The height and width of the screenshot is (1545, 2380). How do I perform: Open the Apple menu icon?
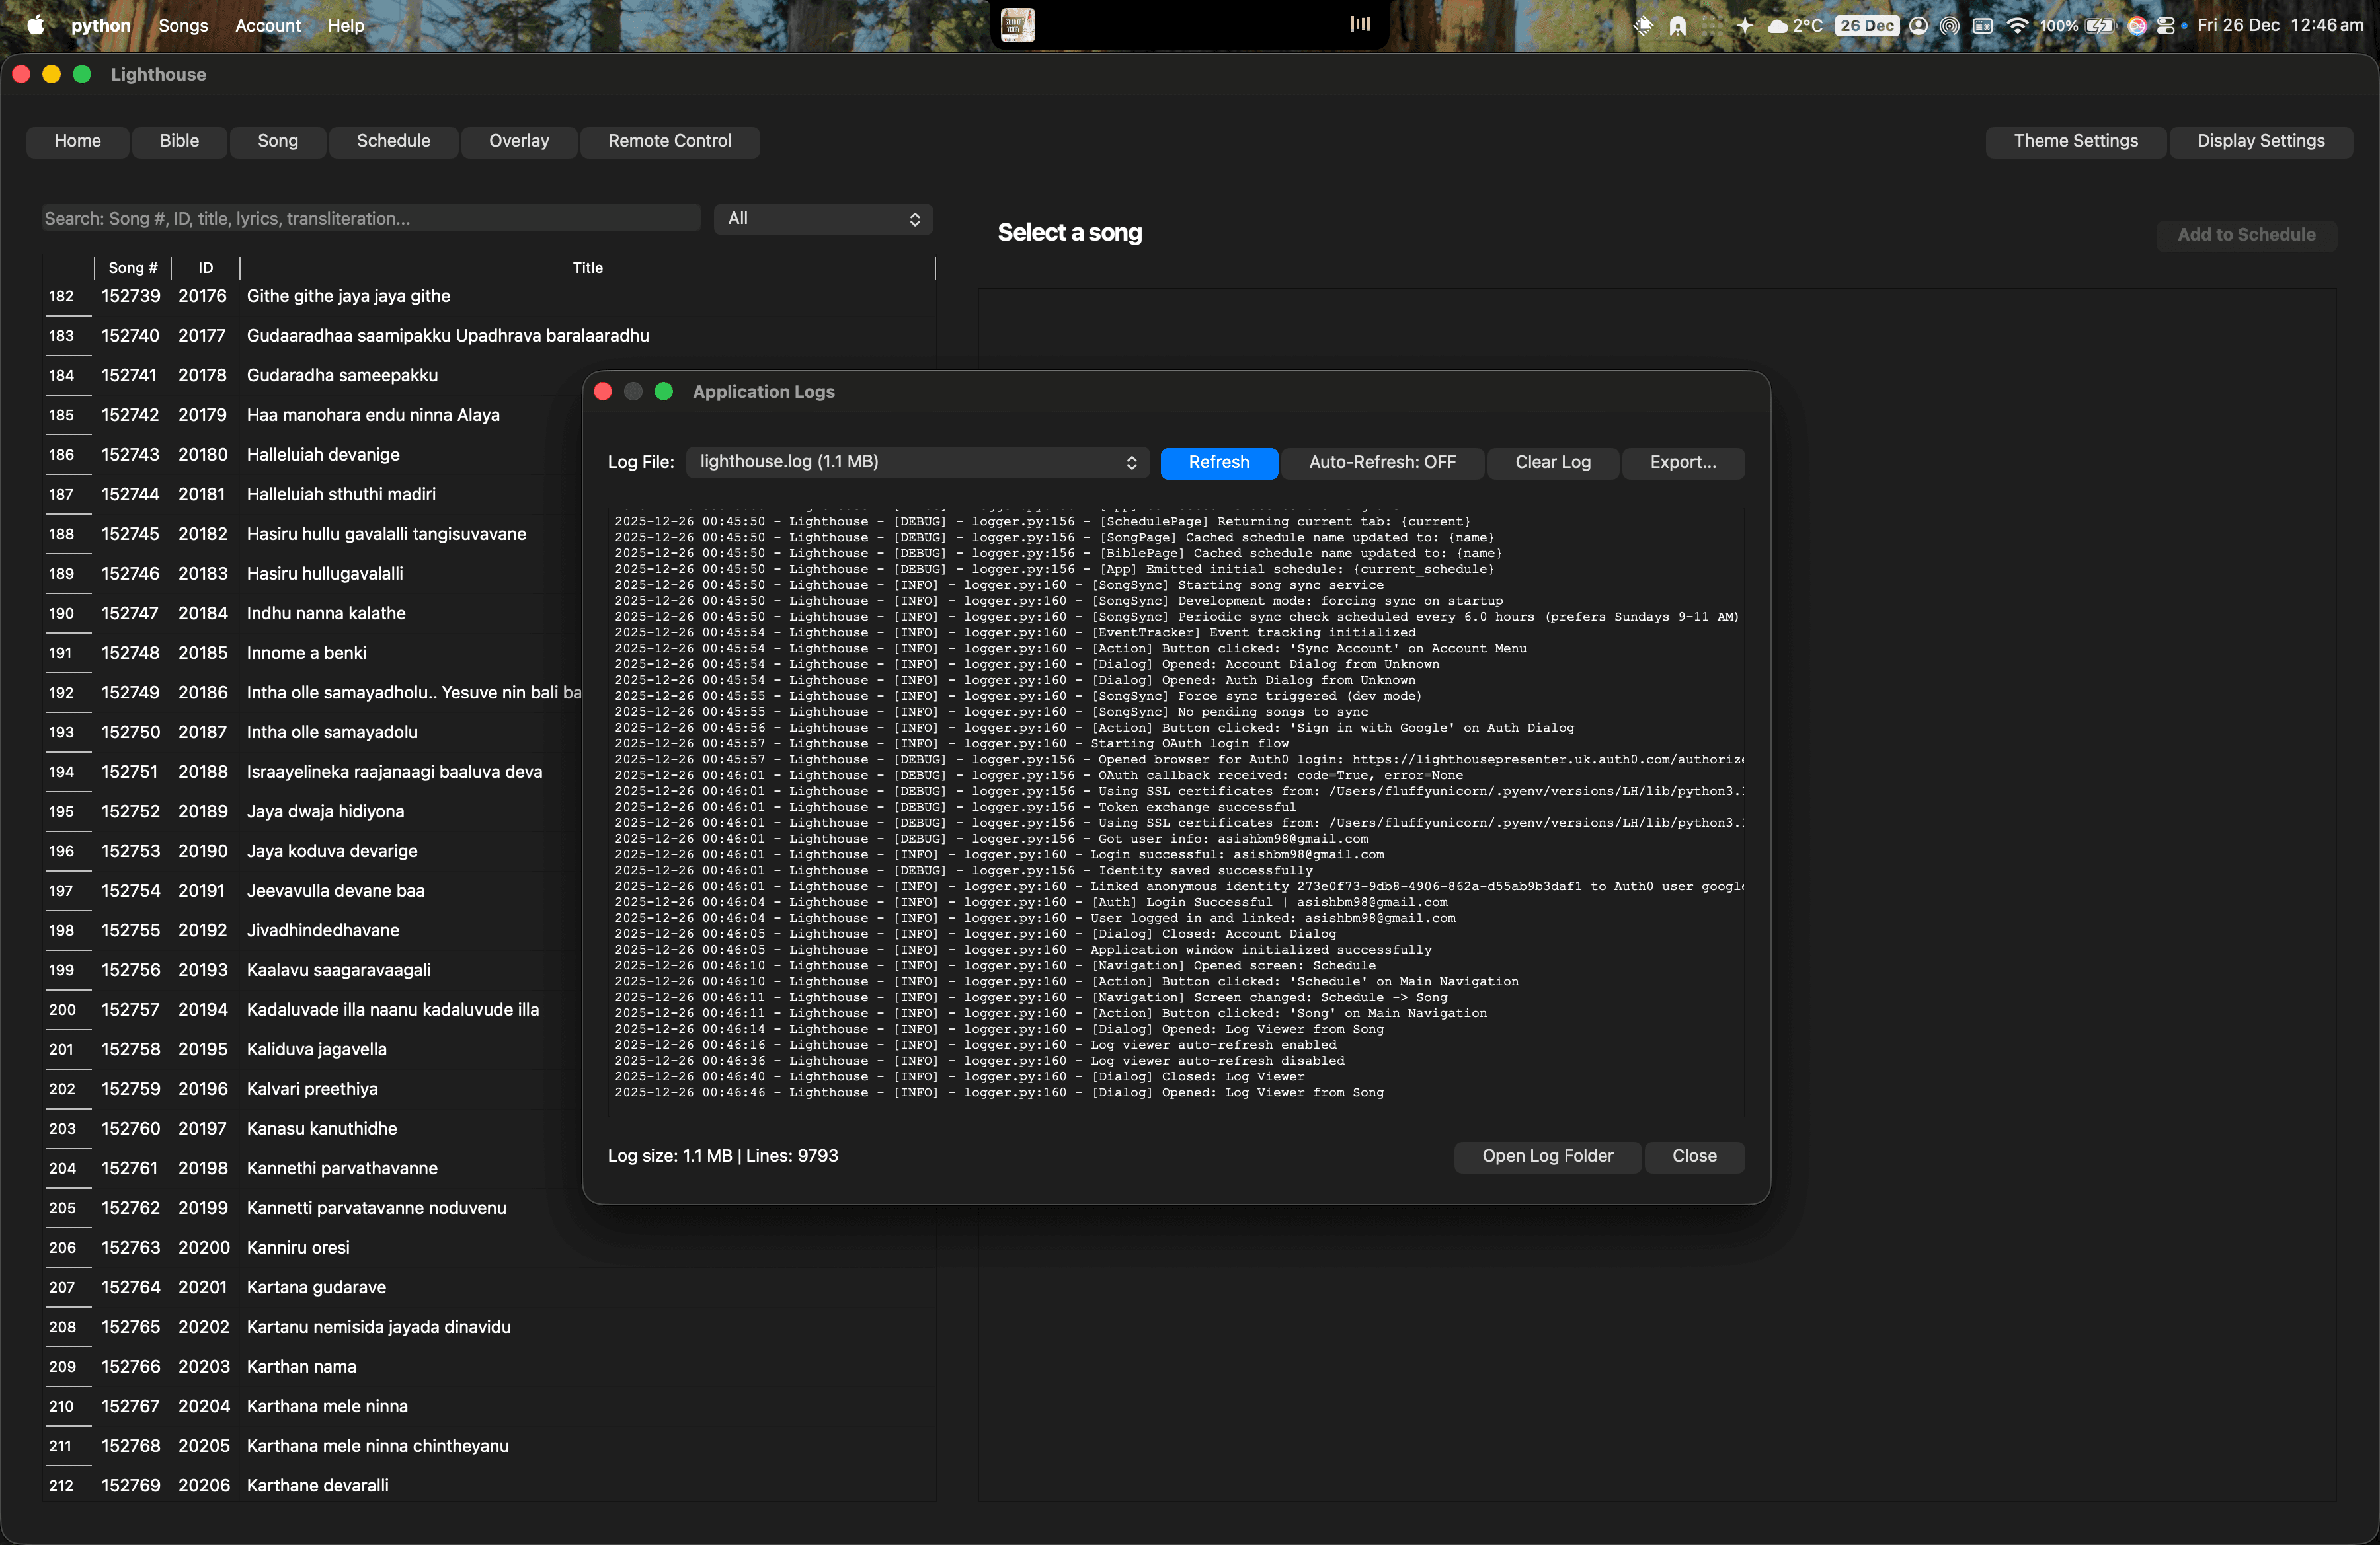35,25
